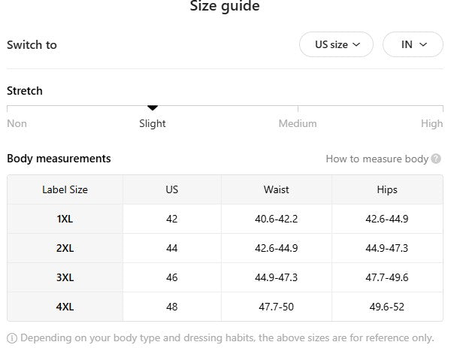
Task: Click the 1XL label size row
Action: 65,219
